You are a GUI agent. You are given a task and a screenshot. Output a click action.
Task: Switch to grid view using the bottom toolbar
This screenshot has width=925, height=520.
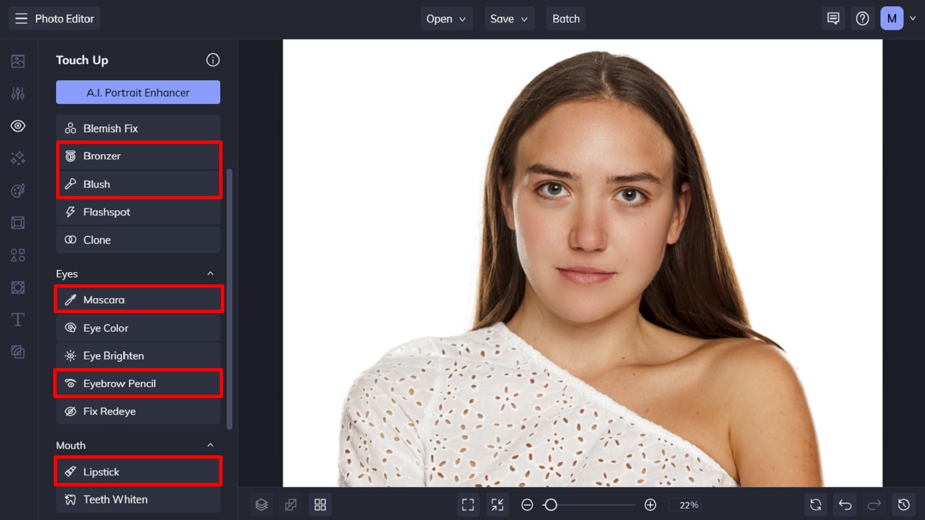point(320,504)
